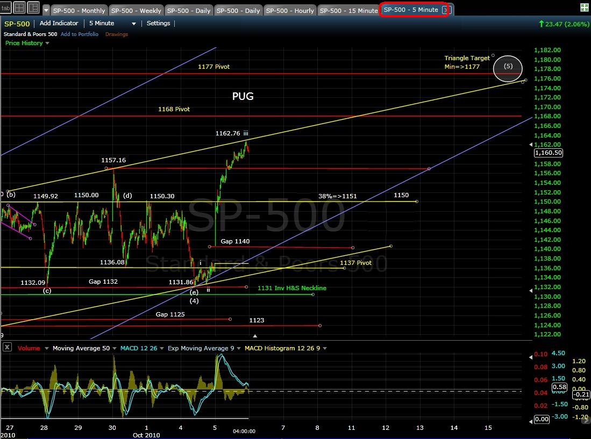The height and width of the screenshot is (439, 591).
Task: Expand the Price History dropdown
Action: [47, 44]
